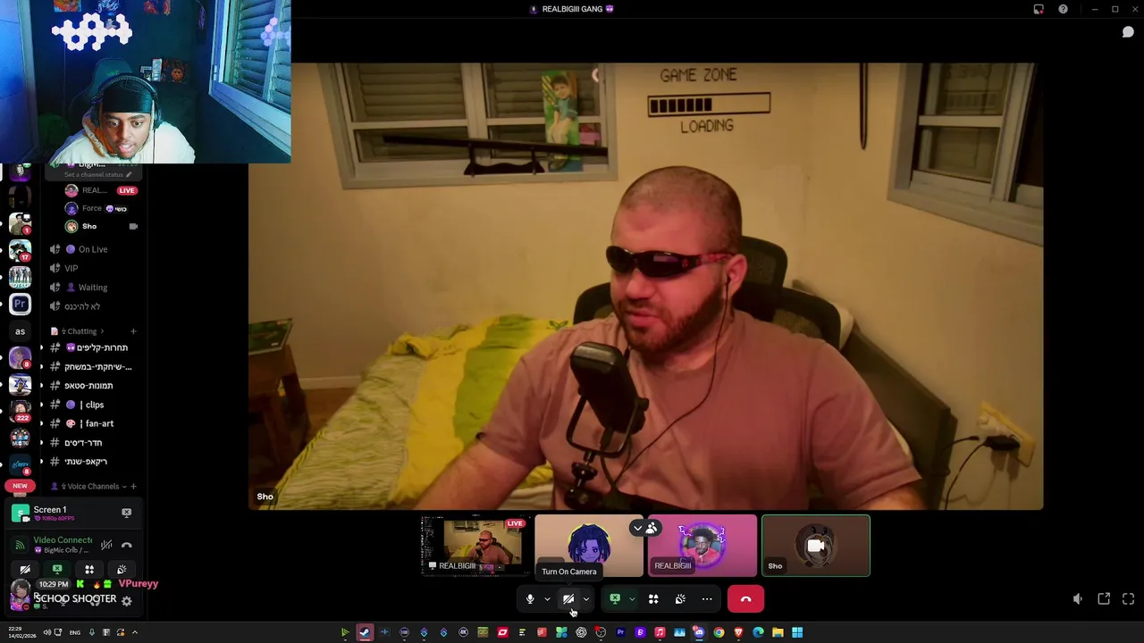Open soundboard in sidebar panel
1144x643 pixels.
coord(122,570)
